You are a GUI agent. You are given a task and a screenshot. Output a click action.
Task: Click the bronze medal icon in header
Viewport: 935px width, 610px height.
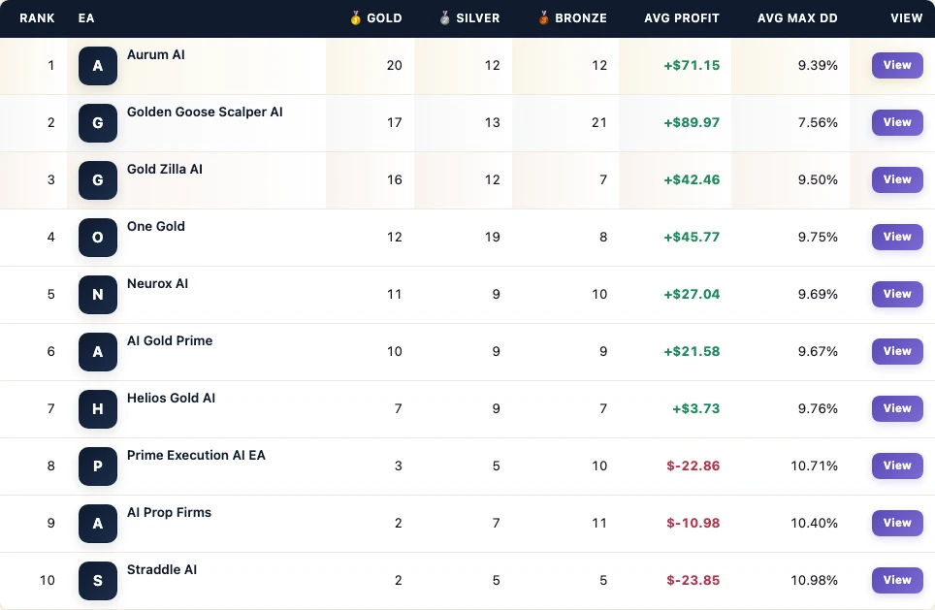(543, 17)
